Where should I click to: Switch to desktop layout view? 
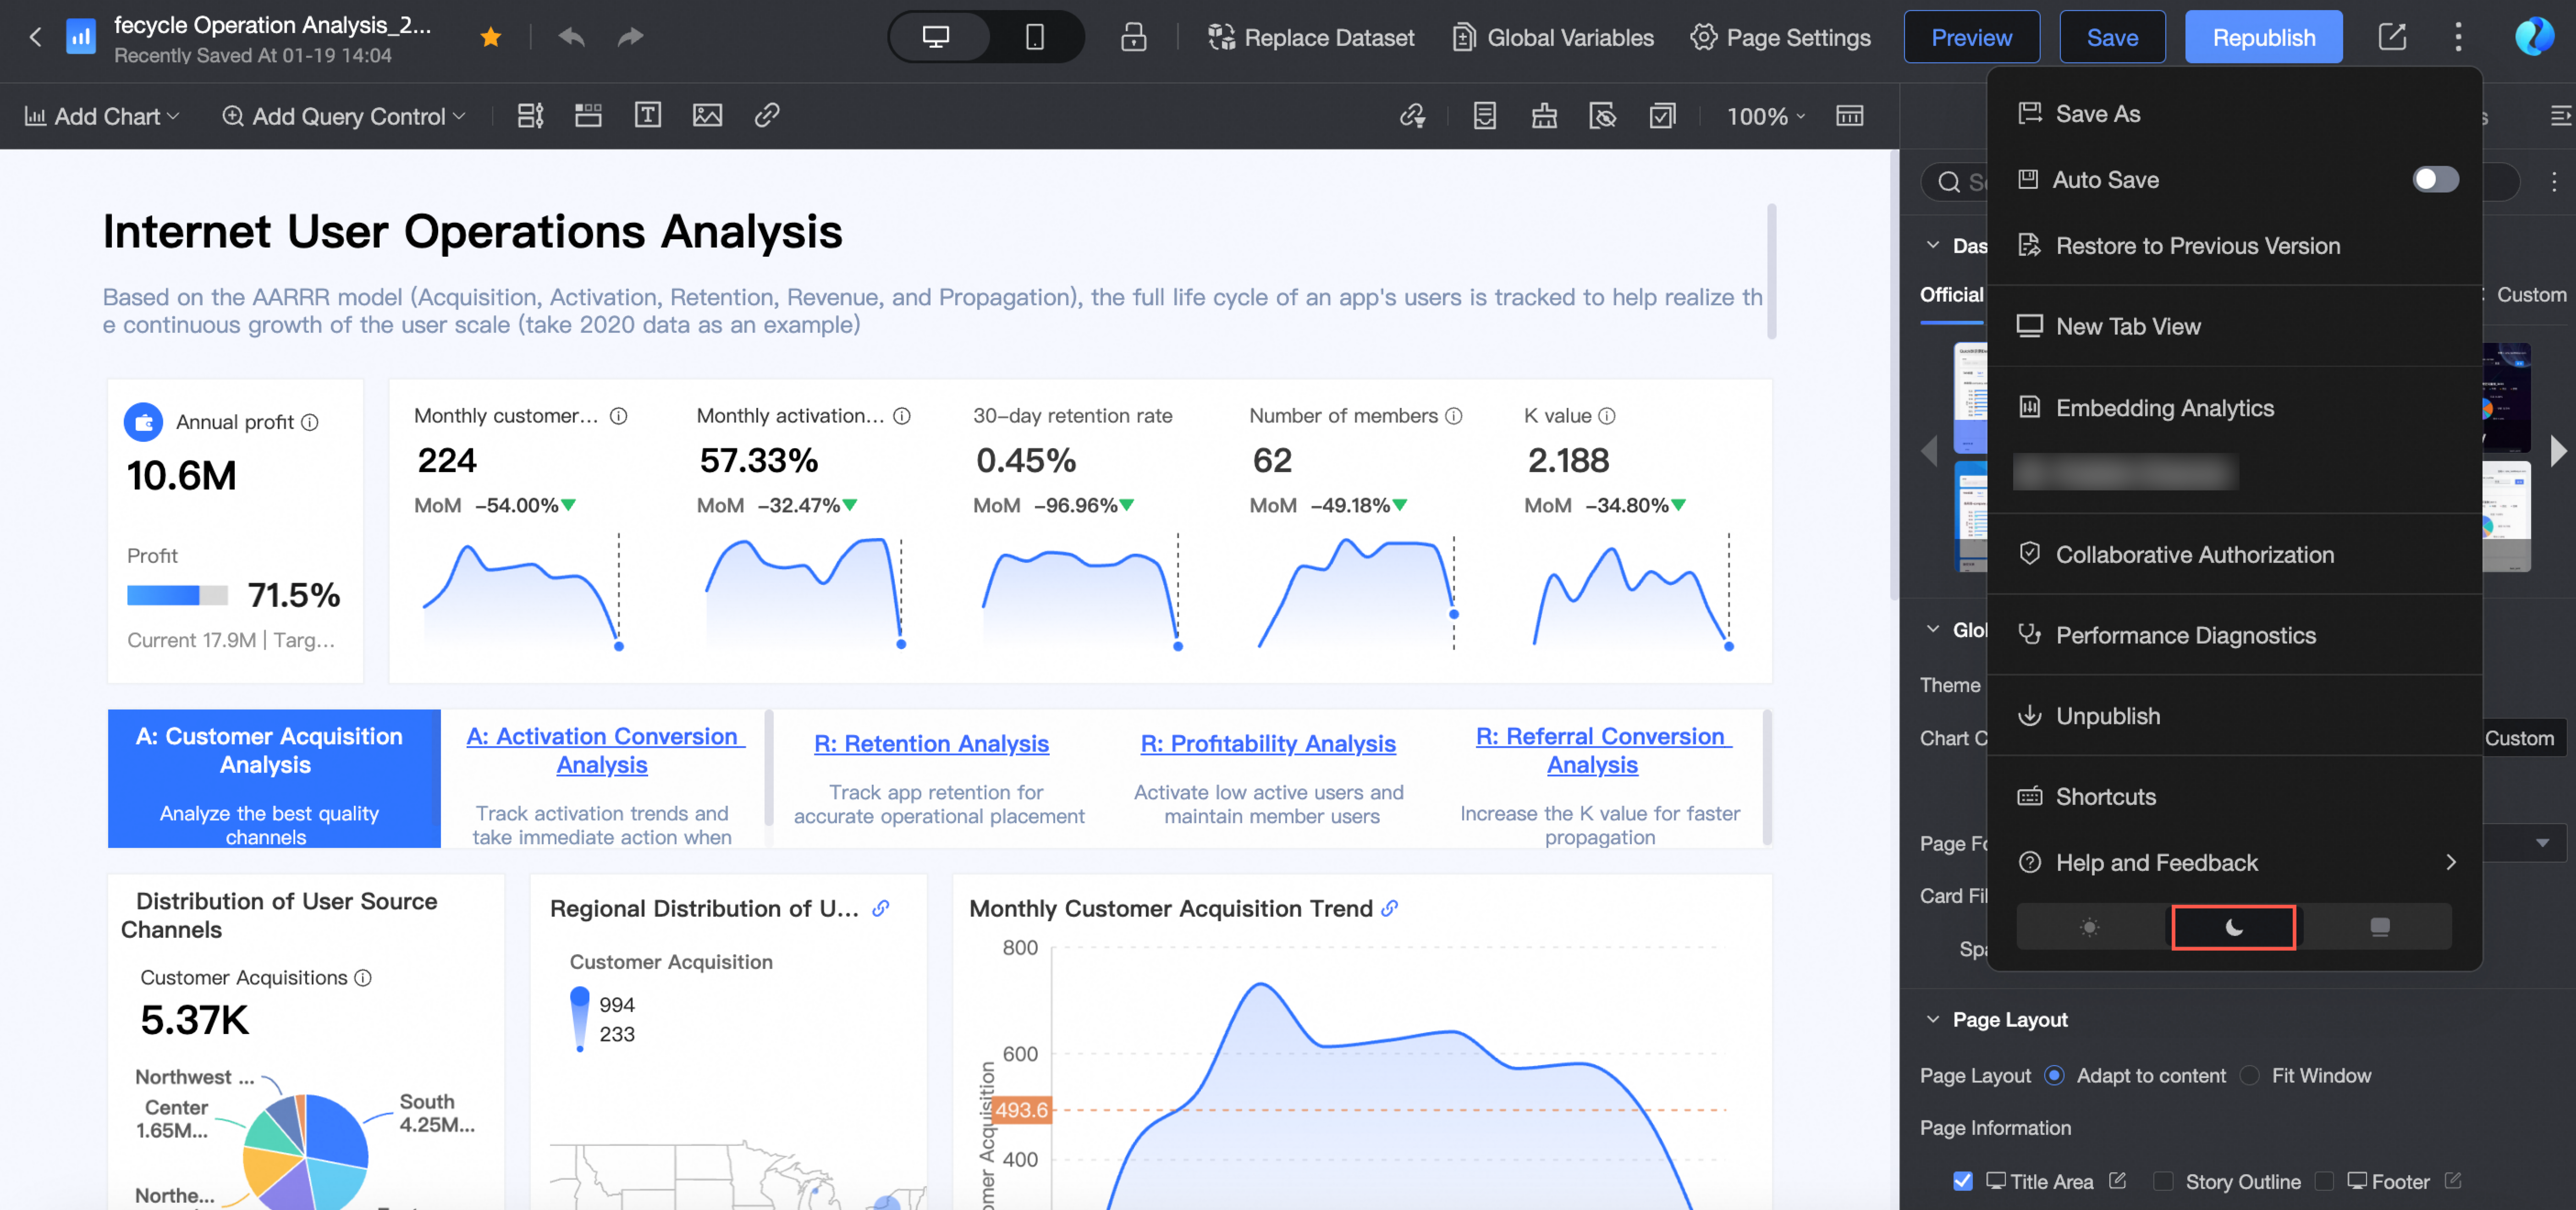point(936,37)
